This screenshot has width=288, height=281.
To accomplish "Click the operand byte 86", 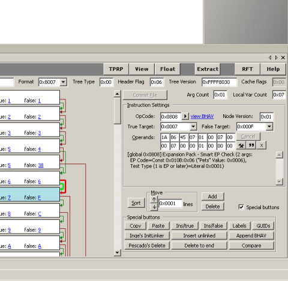I will click(174, 137).
